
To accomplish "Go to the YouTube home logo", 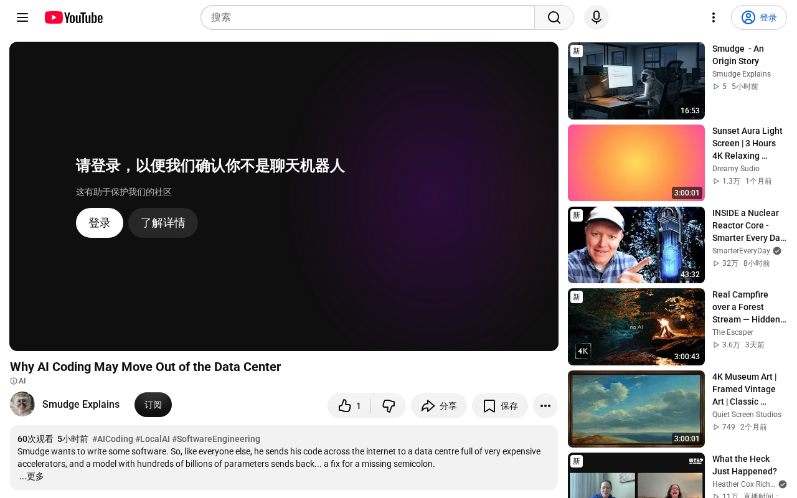I will pos(73,17).
